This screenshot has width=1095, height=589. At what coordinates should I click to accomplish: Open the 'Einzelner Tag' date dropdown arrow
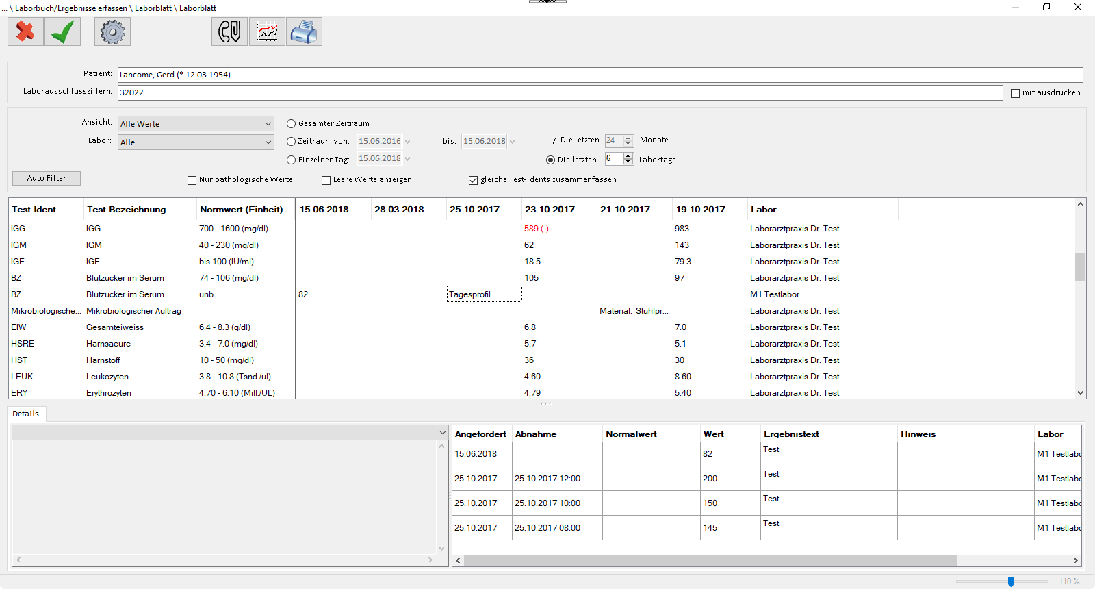tap(408, 159)
